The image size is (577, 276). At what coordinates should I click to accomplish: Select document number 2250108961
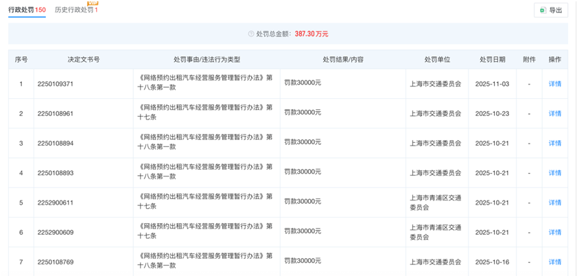(x=55, y=113)
